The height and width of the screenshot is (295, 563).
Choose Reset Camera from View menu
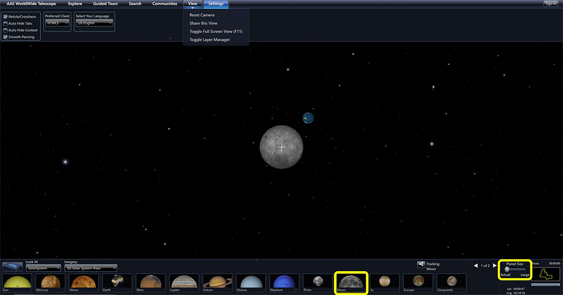(202, 15)
